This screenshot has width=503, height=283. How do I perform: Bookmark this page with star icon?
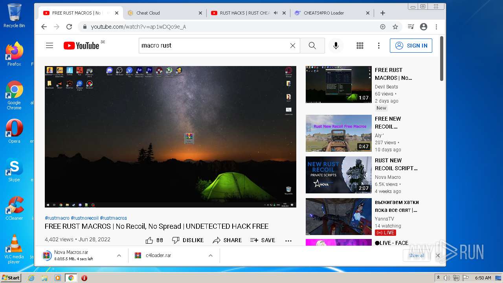395,27
